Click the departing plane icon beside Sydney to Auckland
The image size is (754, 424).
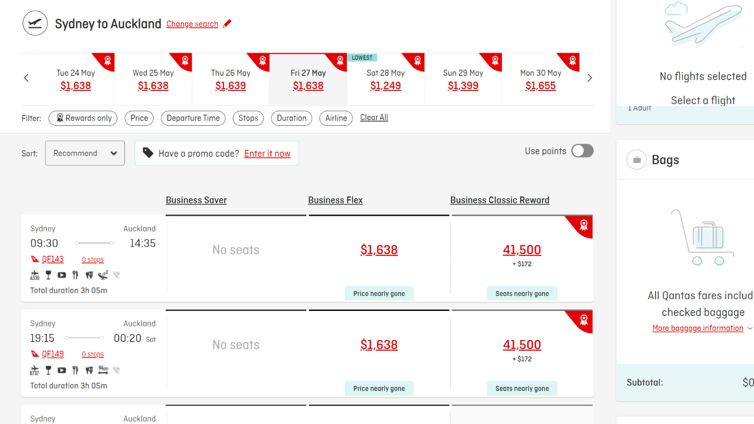tap(35, 24)
